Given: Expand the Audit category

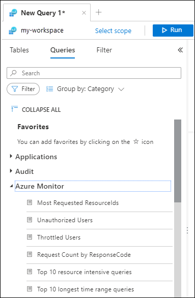Looking at the screenshot, I should (x=11, y=171).
